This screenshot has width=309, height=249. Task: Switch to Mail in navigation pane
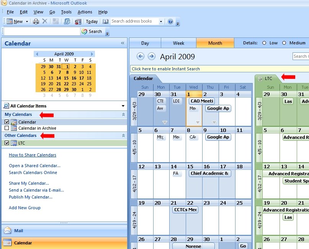[x=64, y=231]
